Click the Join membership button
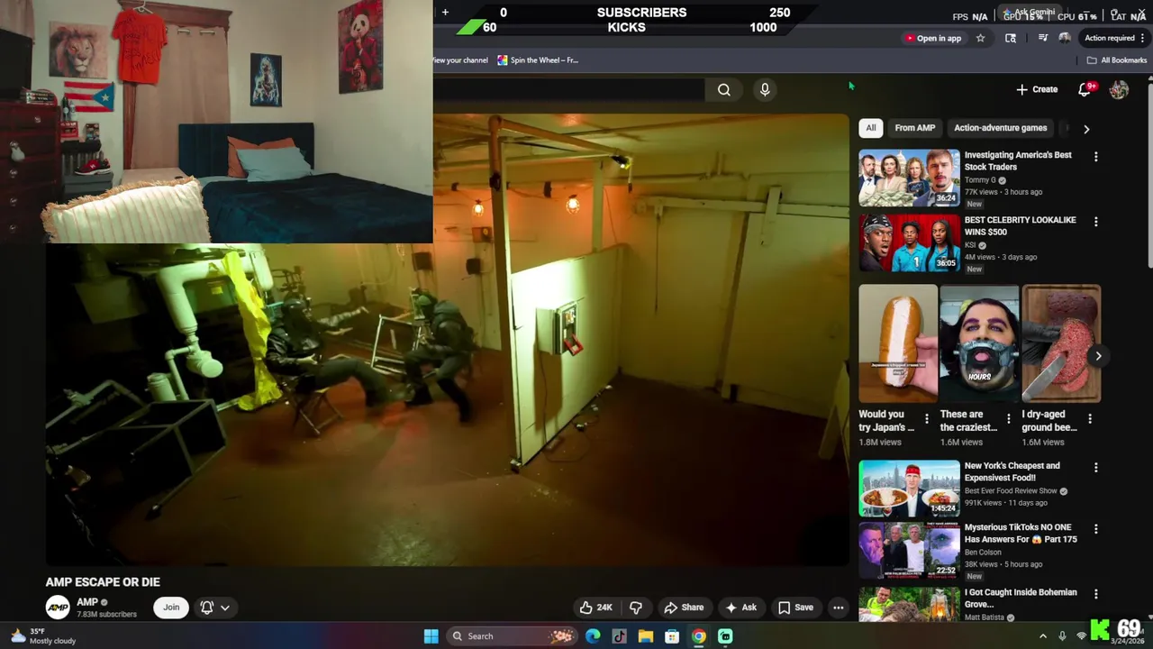 point(171,608)
